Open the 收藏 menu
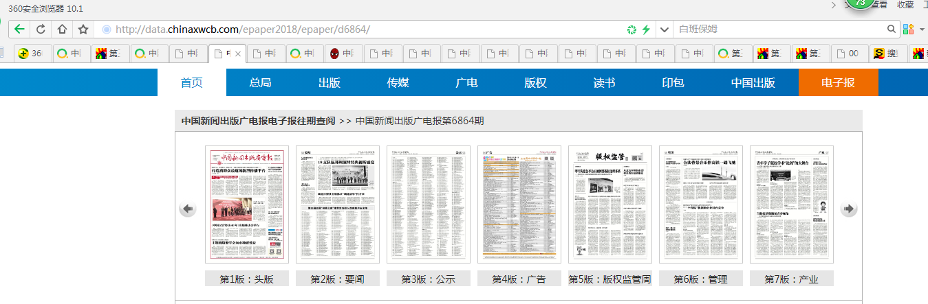The width and height of the screenshot is (928, 304). [x=905, y=5]
